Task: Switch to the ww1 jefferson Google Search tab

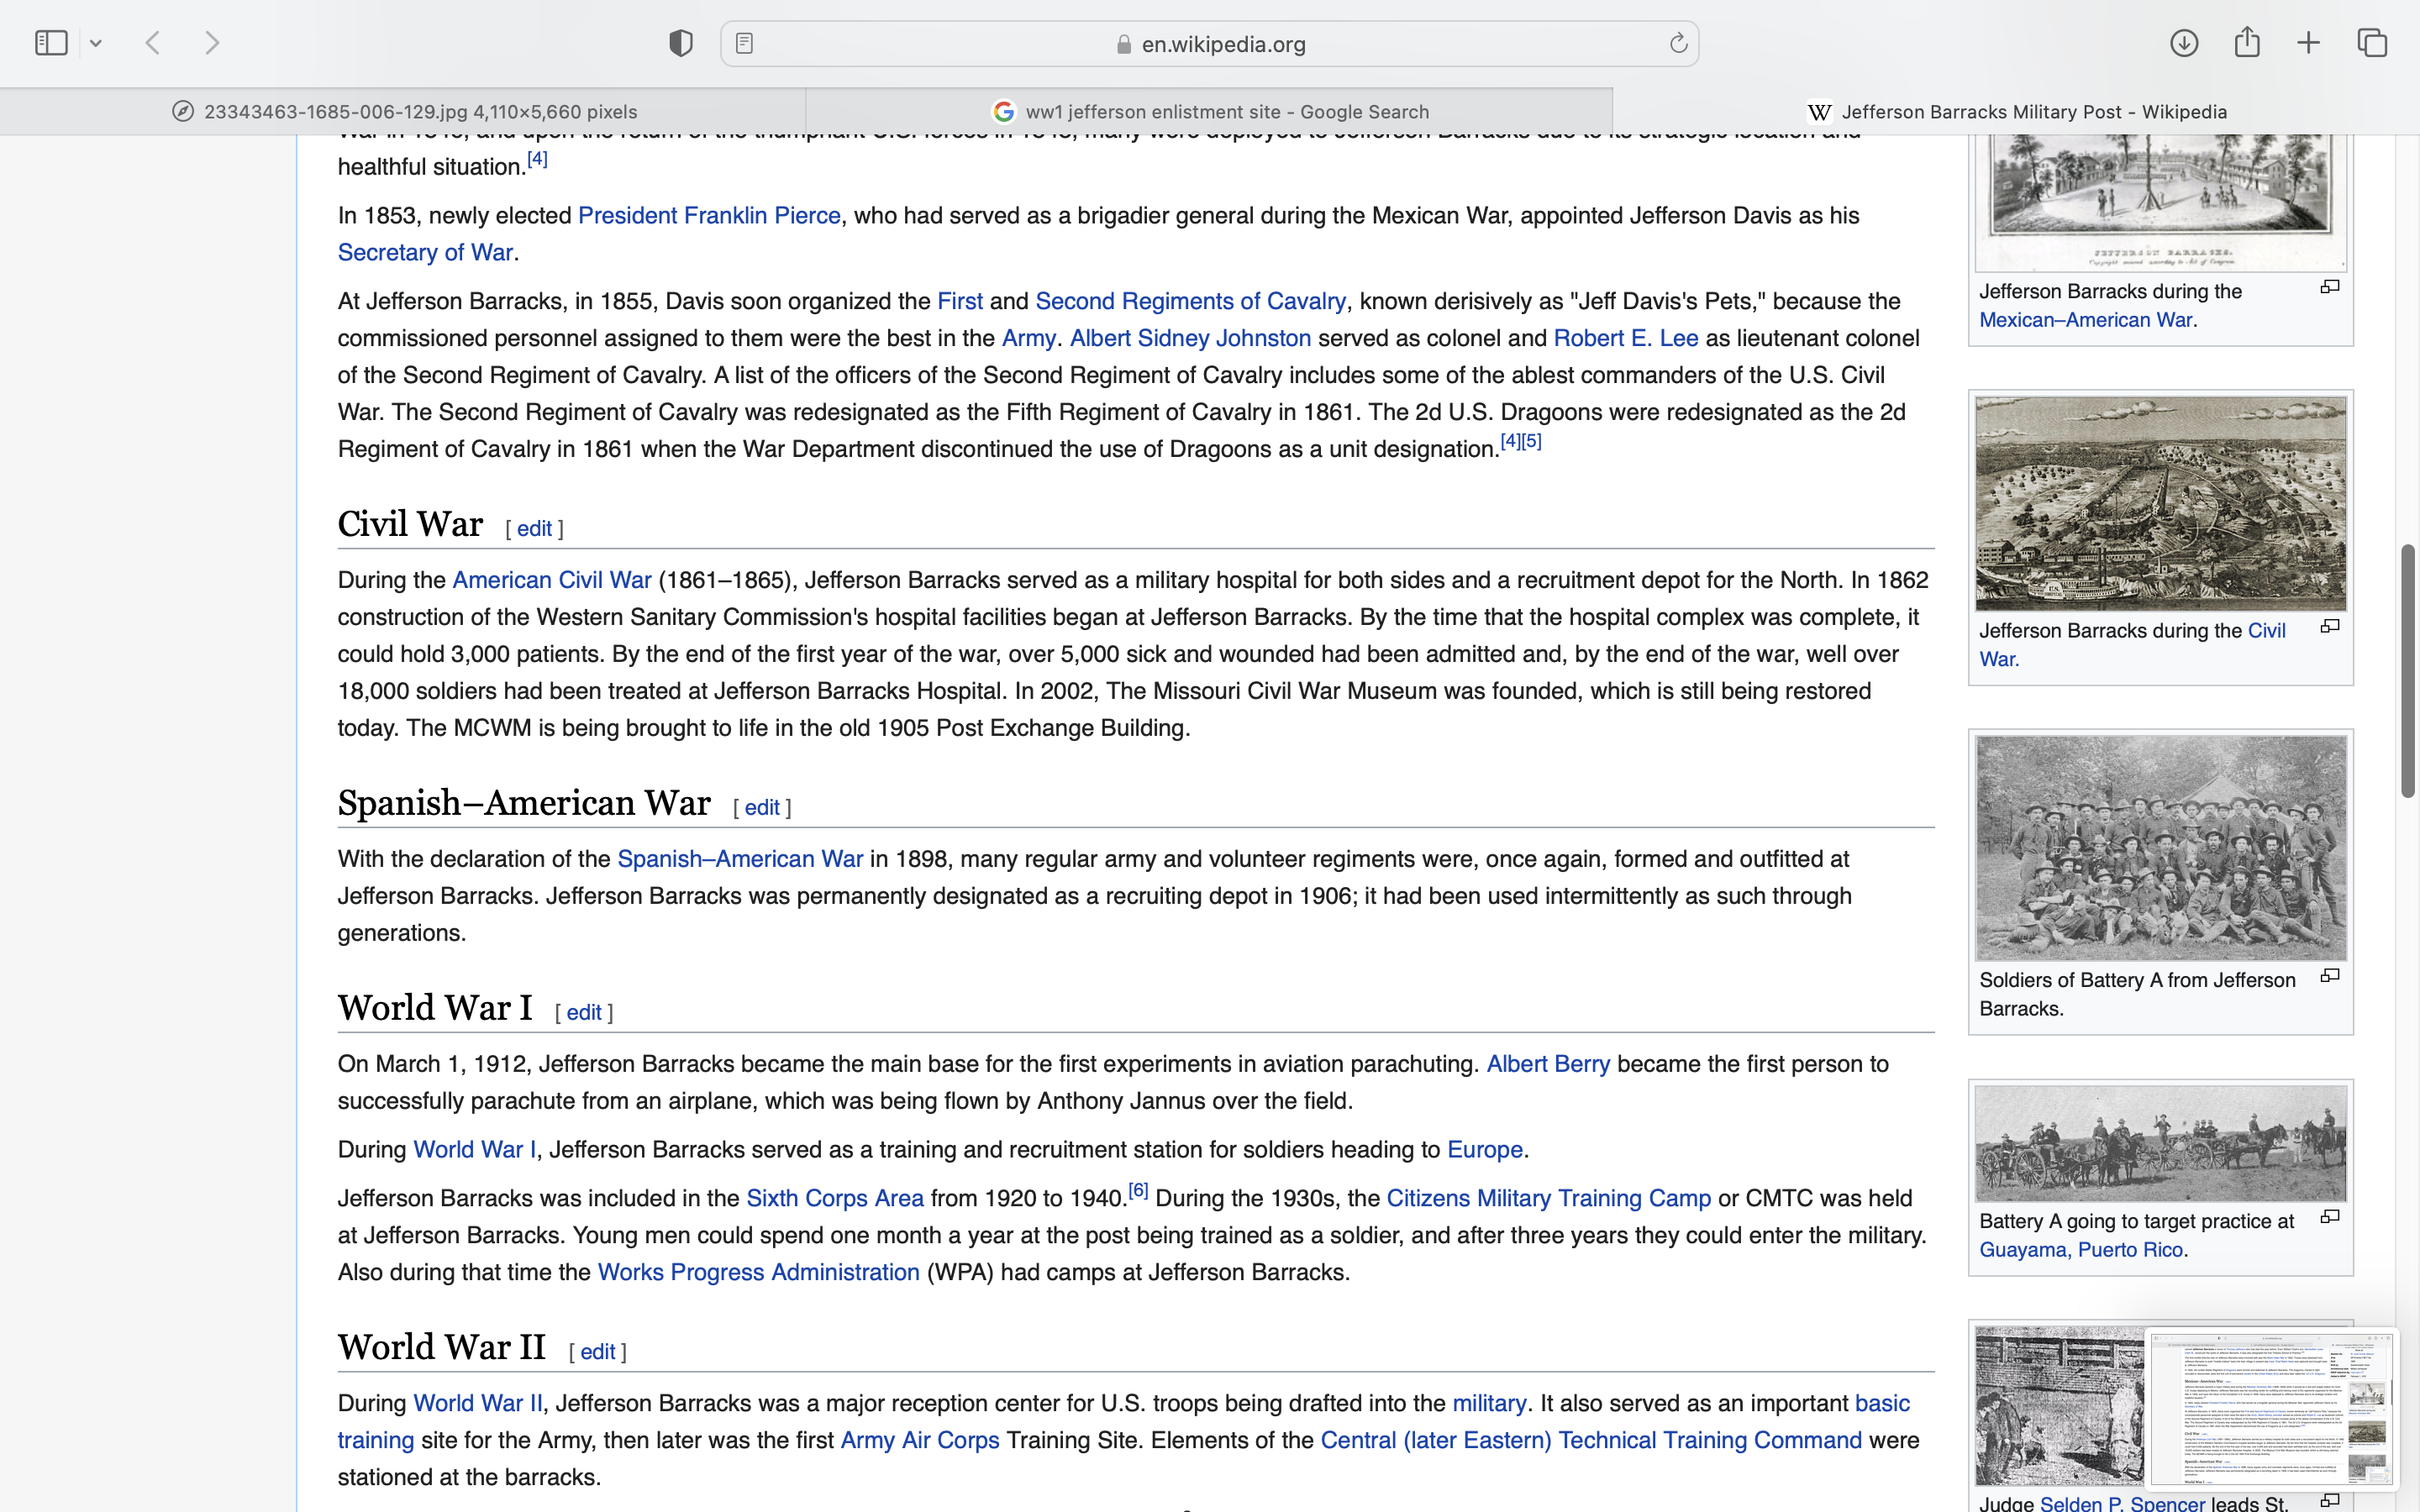Action: pyautogui.click(x=1209, y=112)
